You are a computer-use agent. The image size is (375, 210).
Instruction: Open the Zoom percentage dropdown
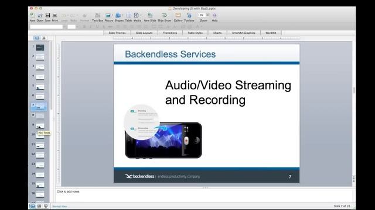(207, 15)
